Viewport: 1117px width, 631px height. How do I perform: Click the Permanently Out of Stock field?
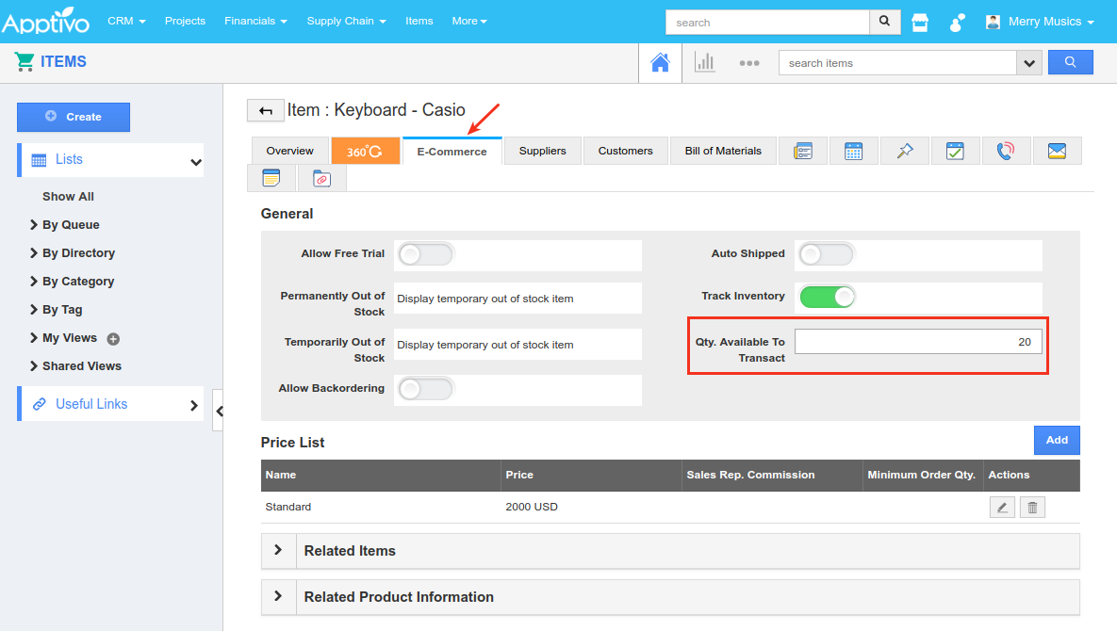517,299
